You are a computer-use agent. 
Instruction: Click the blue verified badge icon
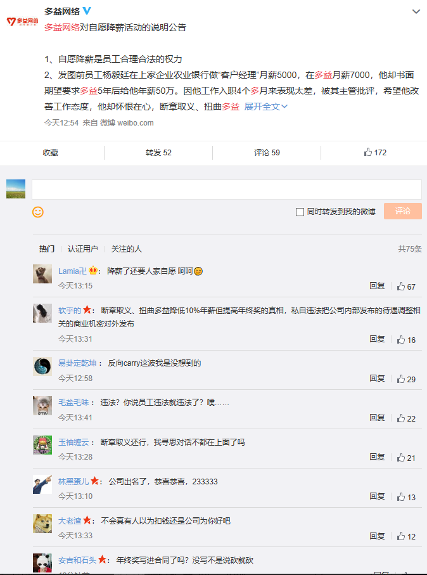coord(87,11)
